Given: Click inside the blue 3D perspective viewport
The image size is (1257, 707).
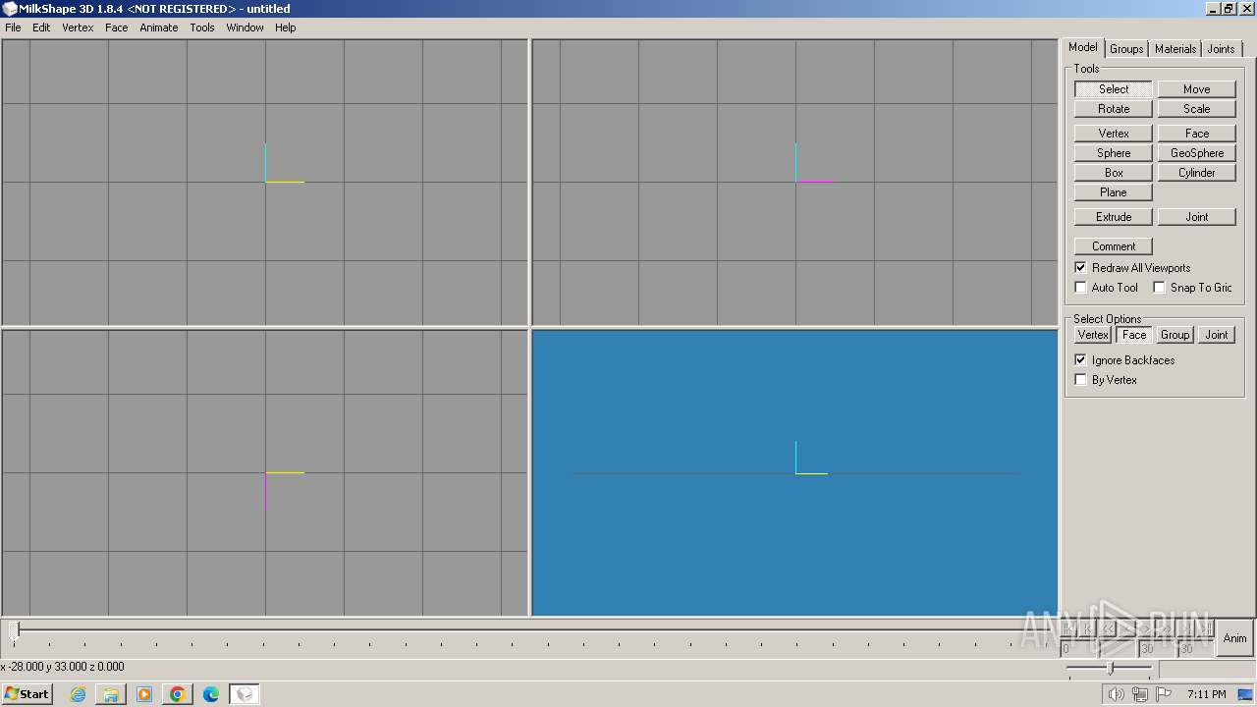Looking at the screenshot, I should (x=794, y=472).
